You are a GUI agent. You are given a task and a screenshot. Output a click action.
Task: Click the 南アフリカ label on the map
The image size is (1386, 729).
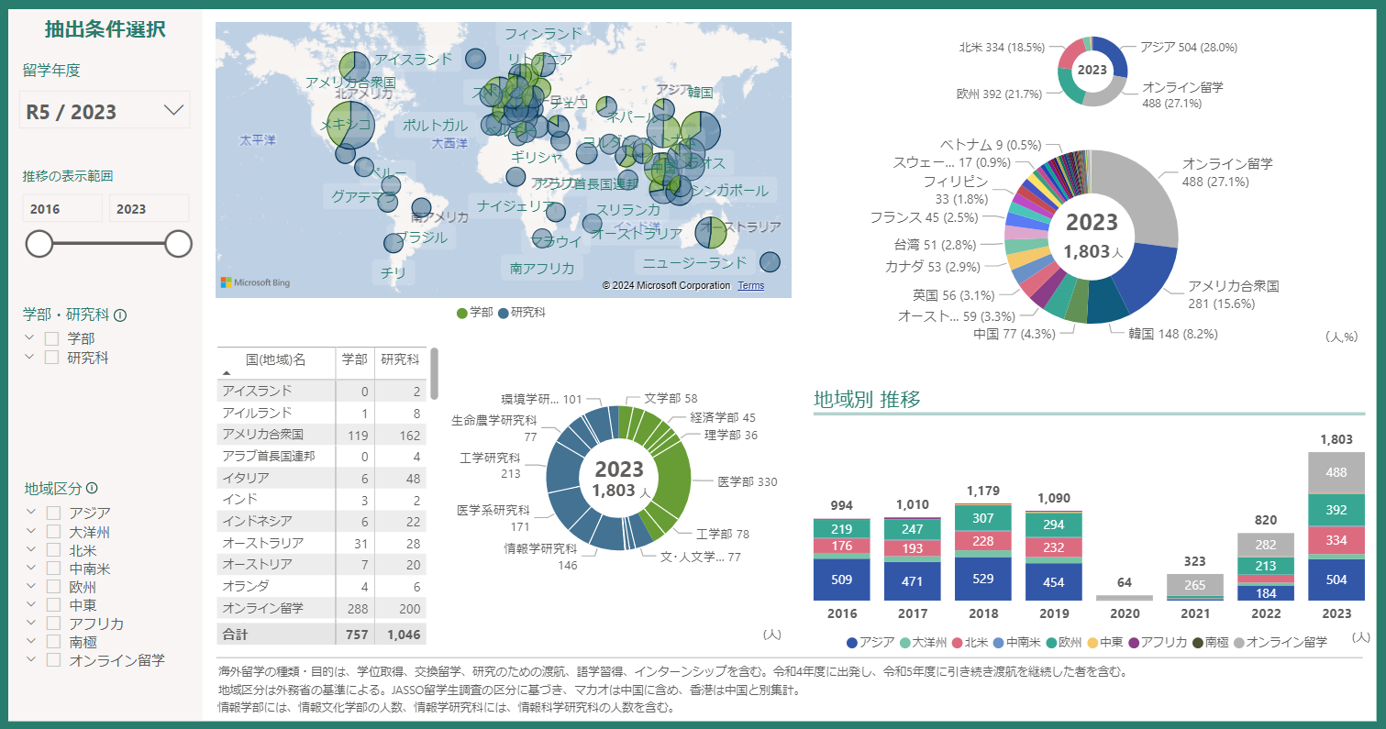pos(543,269)
